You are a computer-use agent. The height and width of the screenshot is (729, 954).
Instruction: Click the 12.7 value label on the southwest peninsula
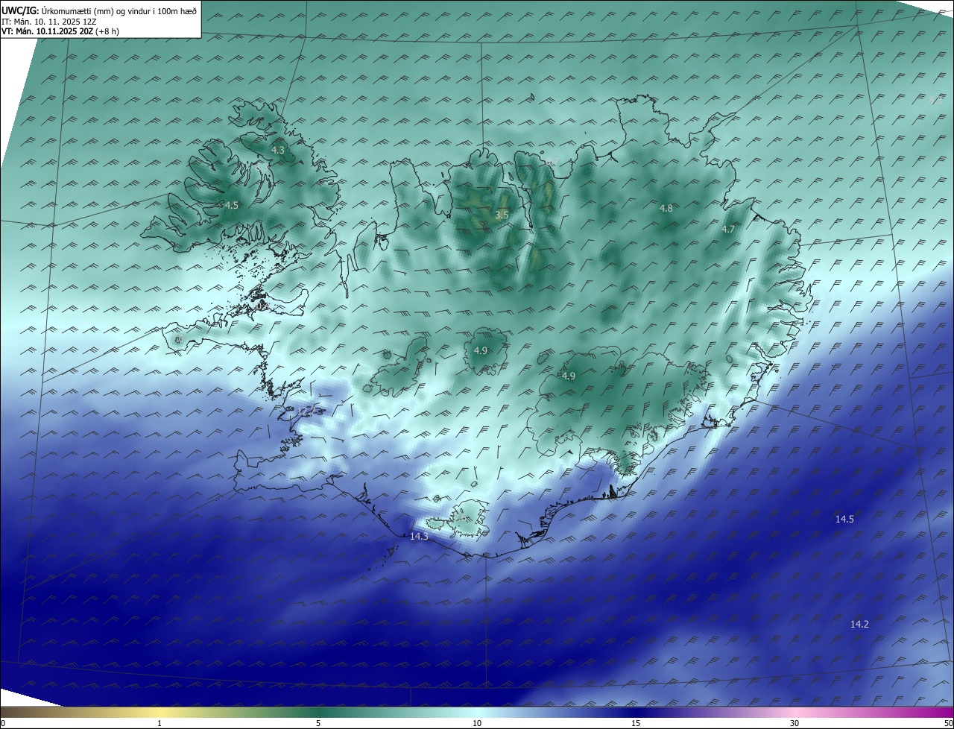306,411
